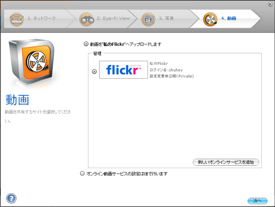Image resolution: width=275 pixels, height=207 pixels.
Task: Go to step 2. Eye-Fi View tab
Action: pyautogui.click(x=102, y=19)
